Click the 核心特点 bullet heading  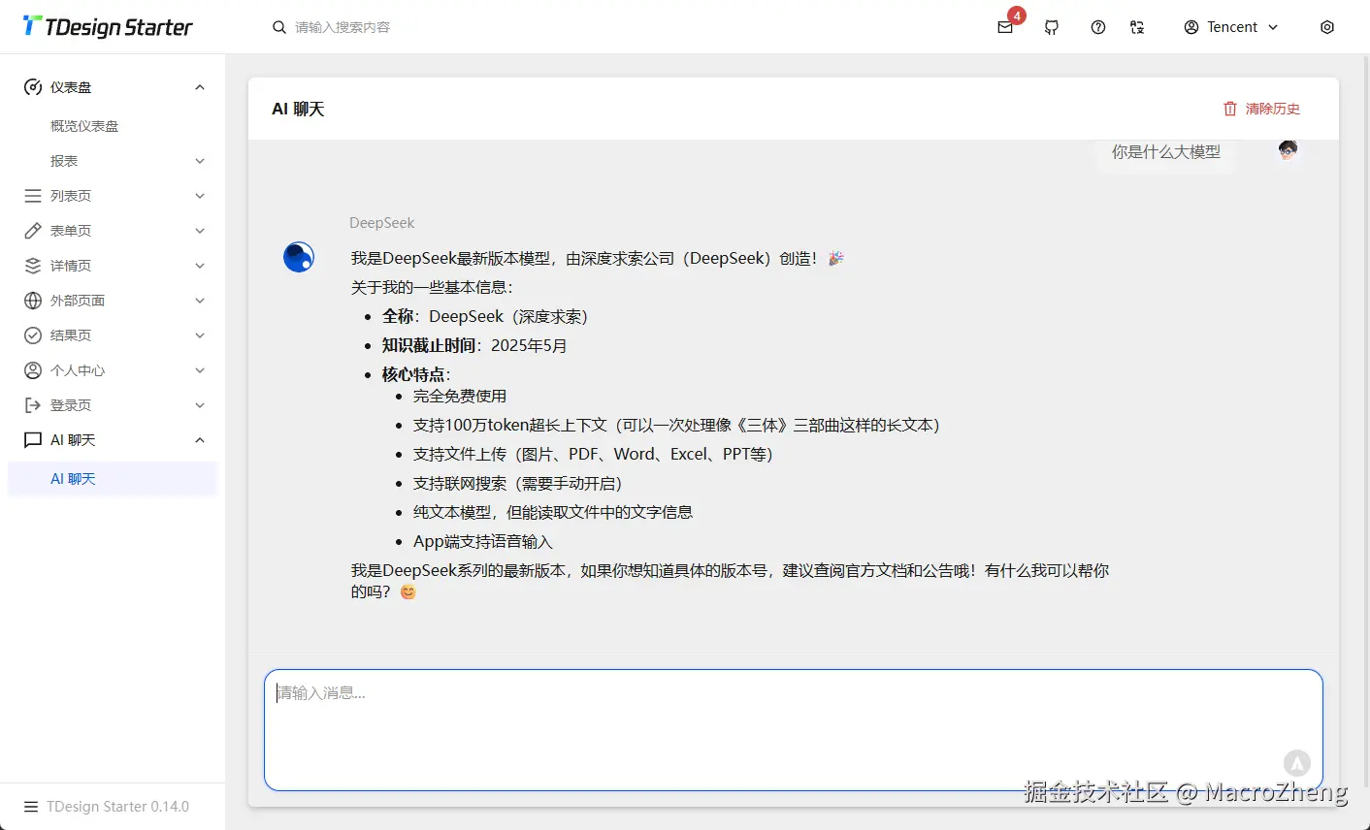(x=416, y=374)
